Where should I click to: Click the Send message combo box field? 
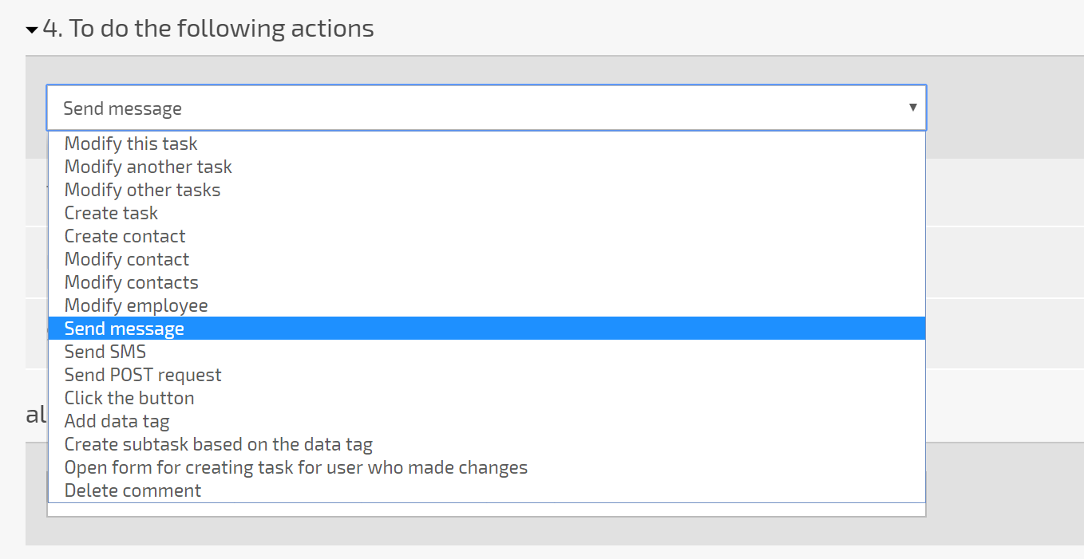point(486,108)
